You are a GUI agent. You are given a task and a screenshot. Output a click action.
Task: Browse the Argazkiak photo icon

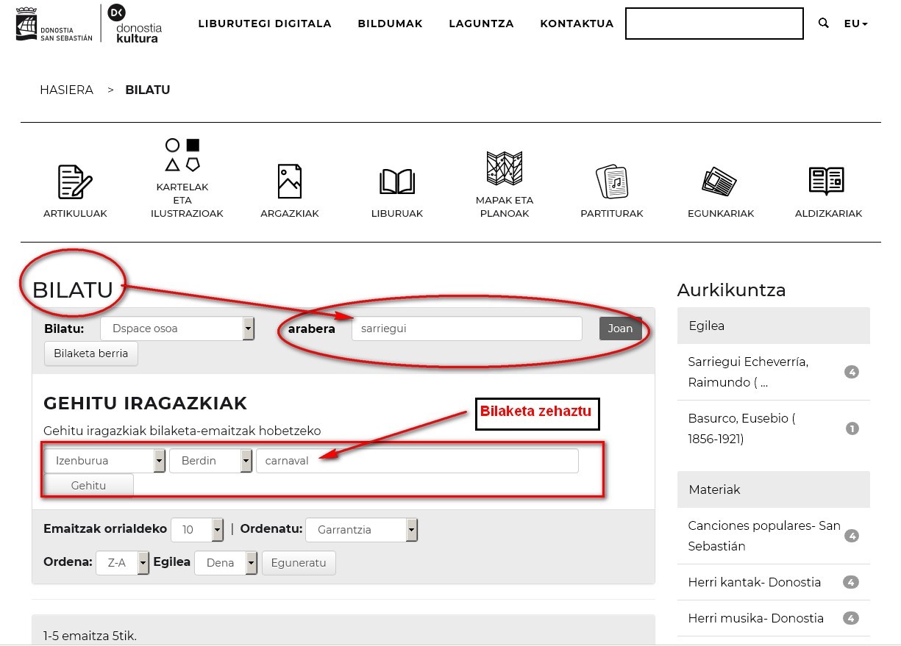[289, 182]
